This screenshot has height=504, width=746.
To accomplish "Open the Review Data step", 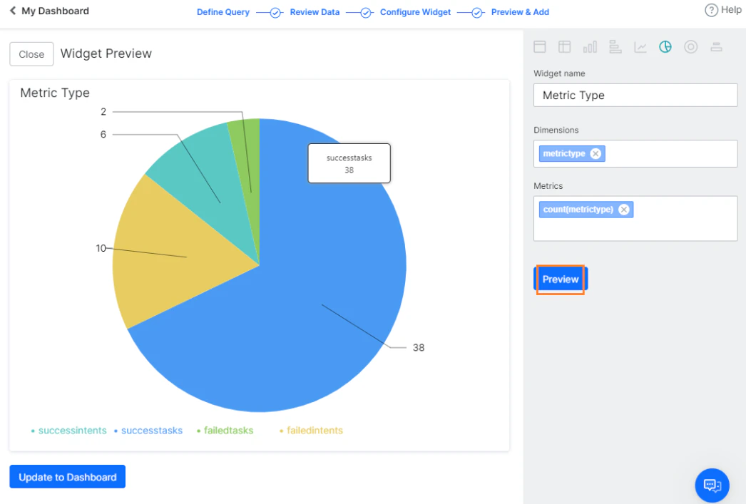I will [x=315, y=12].
